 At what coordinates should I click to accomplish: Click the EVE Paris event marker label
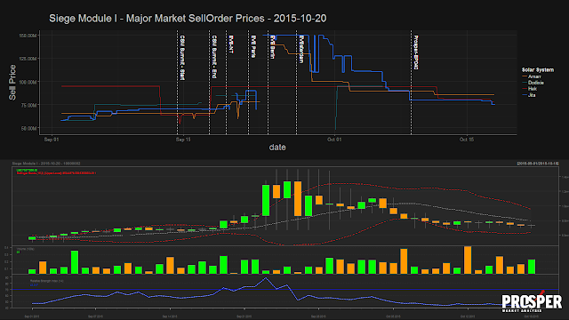coord(253,46)
